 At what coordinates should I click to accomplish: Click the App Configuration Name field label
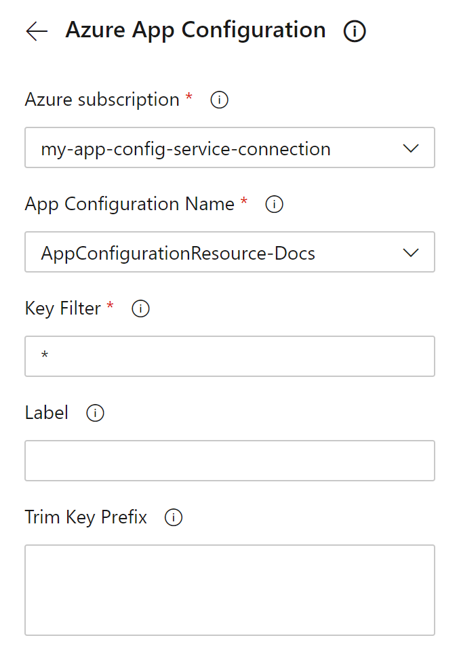tap(129, 204)
